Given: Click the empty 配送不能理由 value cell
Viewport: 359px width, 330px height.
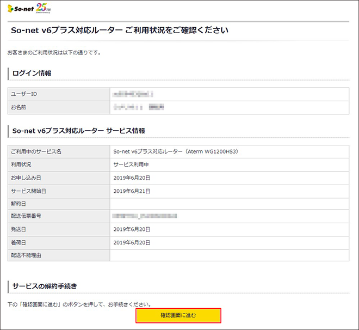Looking at the screenshot, I should pos(228,255).
